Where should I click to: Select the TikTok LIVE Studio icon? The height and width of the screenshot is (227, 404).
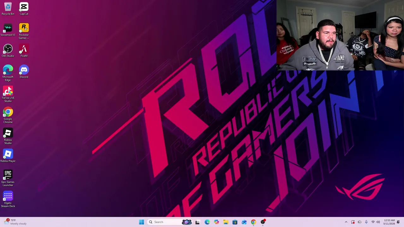(x=8, y=94)
